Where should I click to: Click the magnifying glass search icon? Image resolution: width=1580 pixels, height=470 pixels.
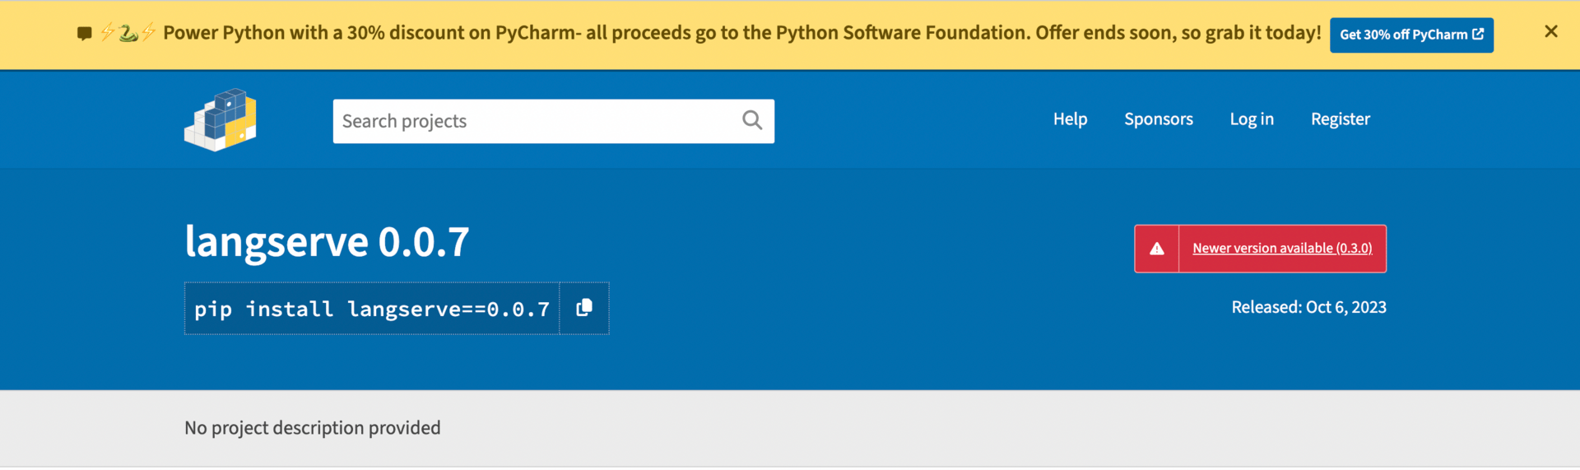point(751,120)
